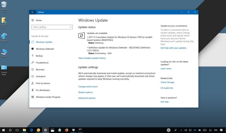This screenshot has height=133, width=226.
Task: Click the OneDrive cloud tray icon
Action: pos(195,130)
